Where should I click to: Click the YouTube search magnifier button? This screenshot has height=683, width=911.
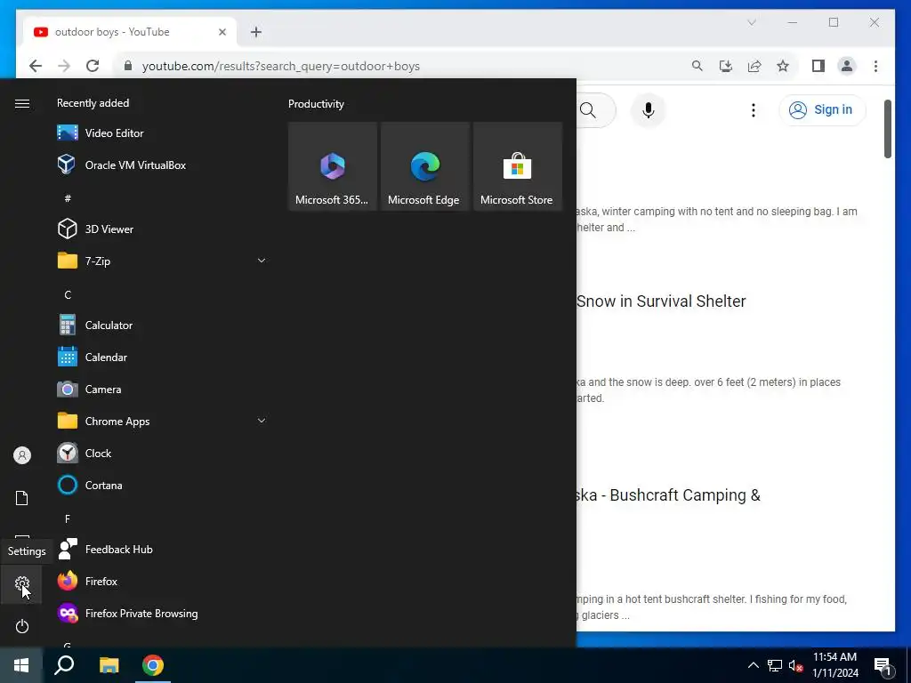coord(588,109)
